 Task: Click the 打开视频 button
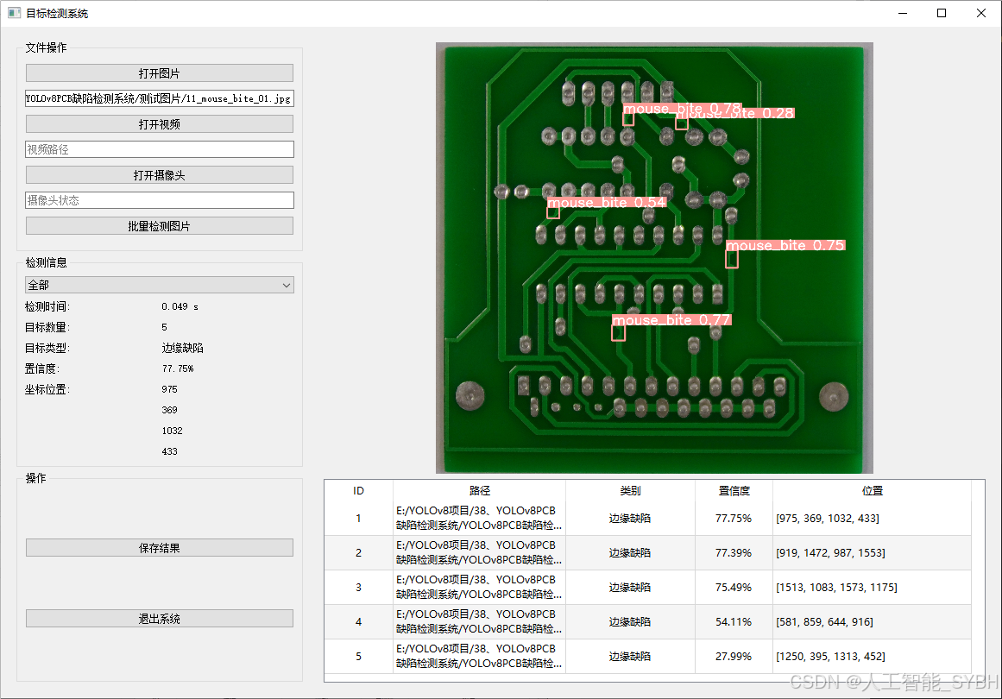pyautogui.click(x=159, y=123)
